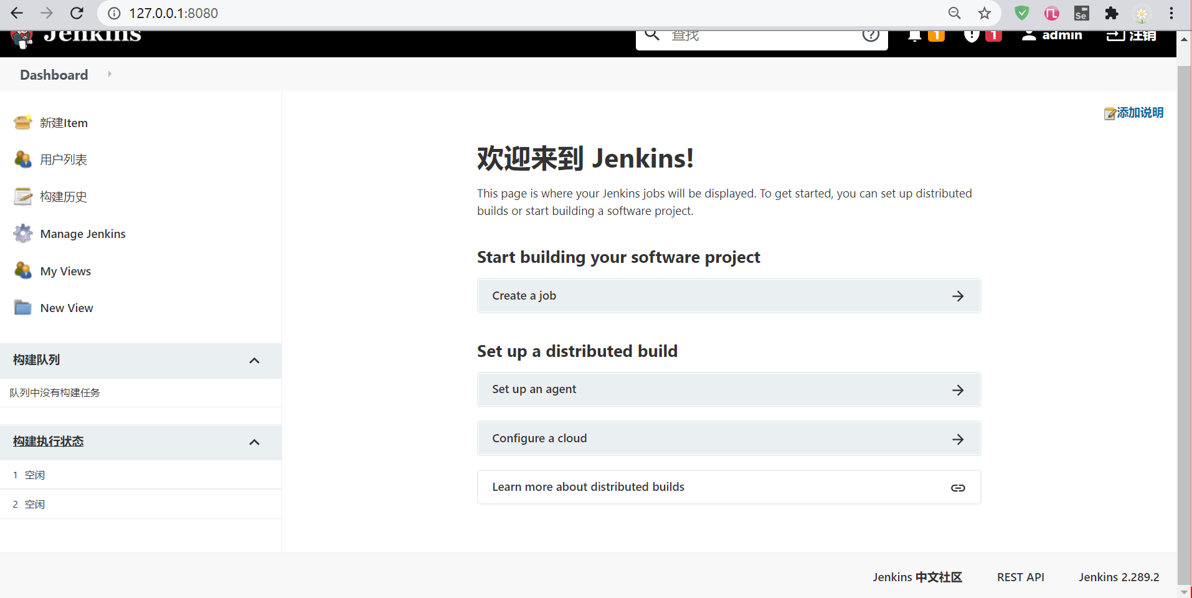Image resolution: width=1192 pixels, height=598 pixels.
Task: Click the 添加说明 edit notepad icon
Action: (x=1110, y=113)
